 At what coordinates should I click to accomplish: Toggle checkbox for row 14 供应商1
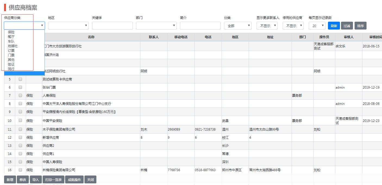point(20,154)
